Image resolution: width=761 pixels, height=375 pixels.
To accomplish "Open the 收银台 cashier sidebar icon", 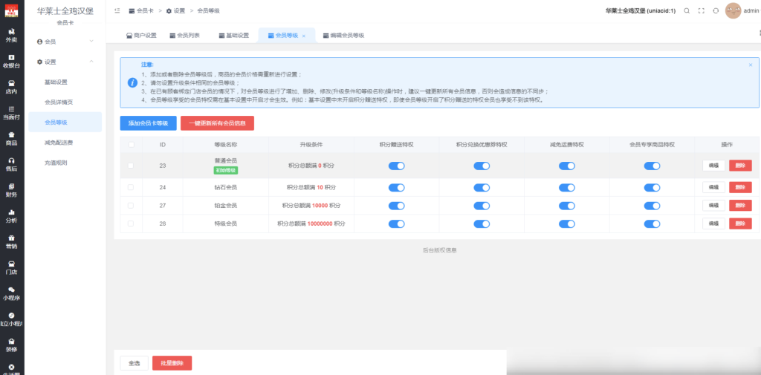I will (12, 61).
